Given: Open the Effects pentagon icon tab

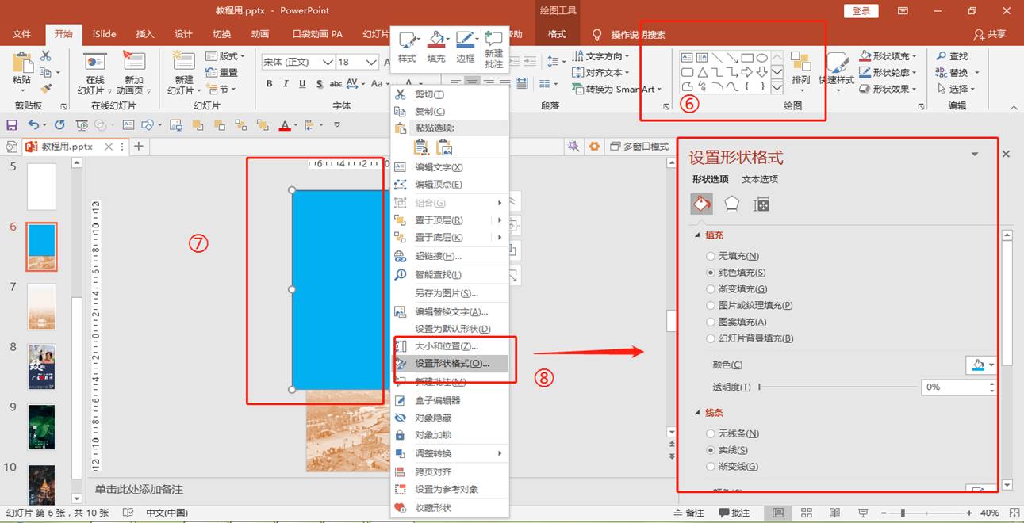Looking at the screenshot, I should 731,204.
